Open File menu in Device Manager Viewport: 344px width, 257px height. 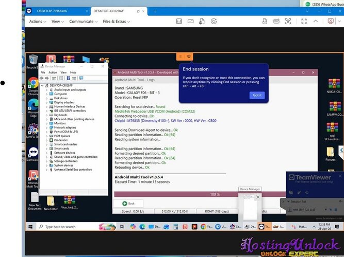pos(43,72)
